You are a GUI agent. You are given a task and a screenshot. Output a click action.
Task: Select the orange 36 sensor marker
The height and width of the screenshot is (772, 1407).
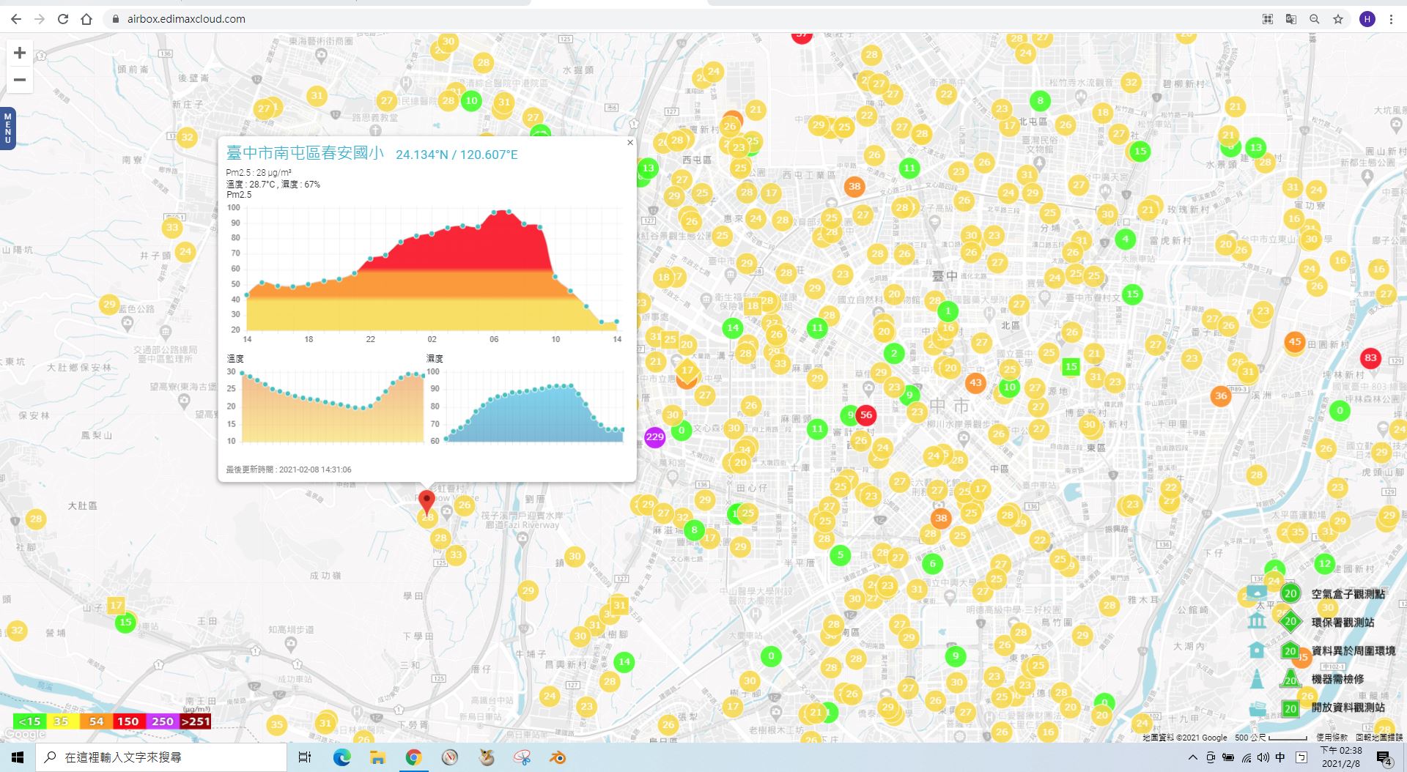coord(1221,396)
